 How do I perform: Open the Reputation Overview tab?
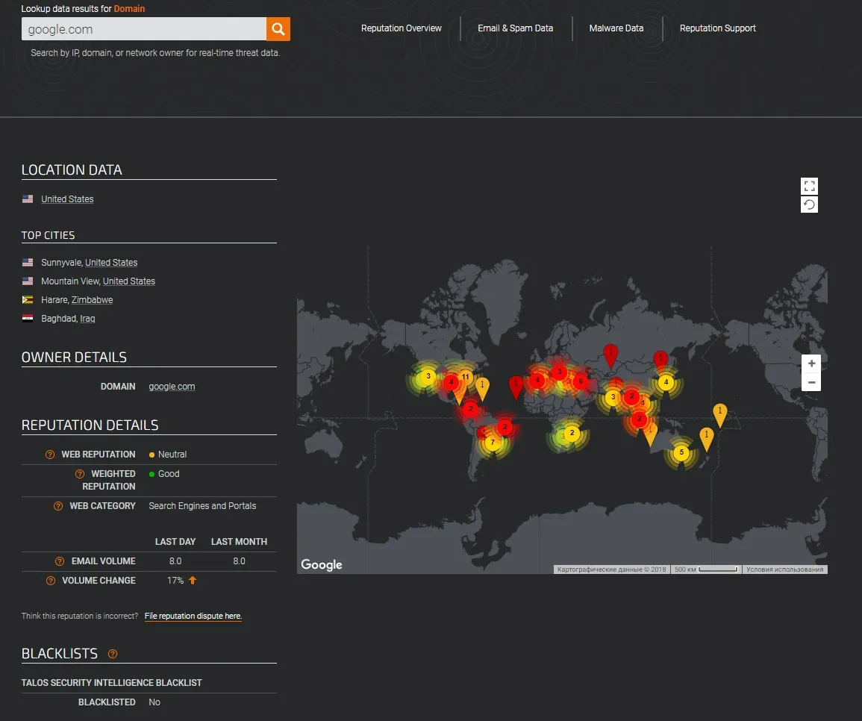coord(401,28)
